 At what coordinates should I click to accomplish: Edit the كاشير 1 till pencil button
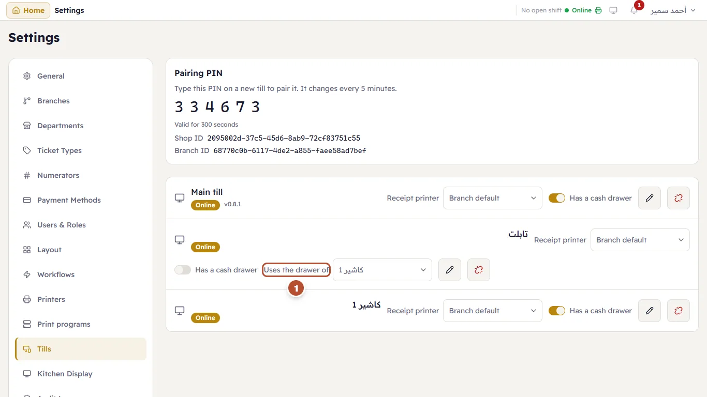pyautogui.click(x=650, y=311)
